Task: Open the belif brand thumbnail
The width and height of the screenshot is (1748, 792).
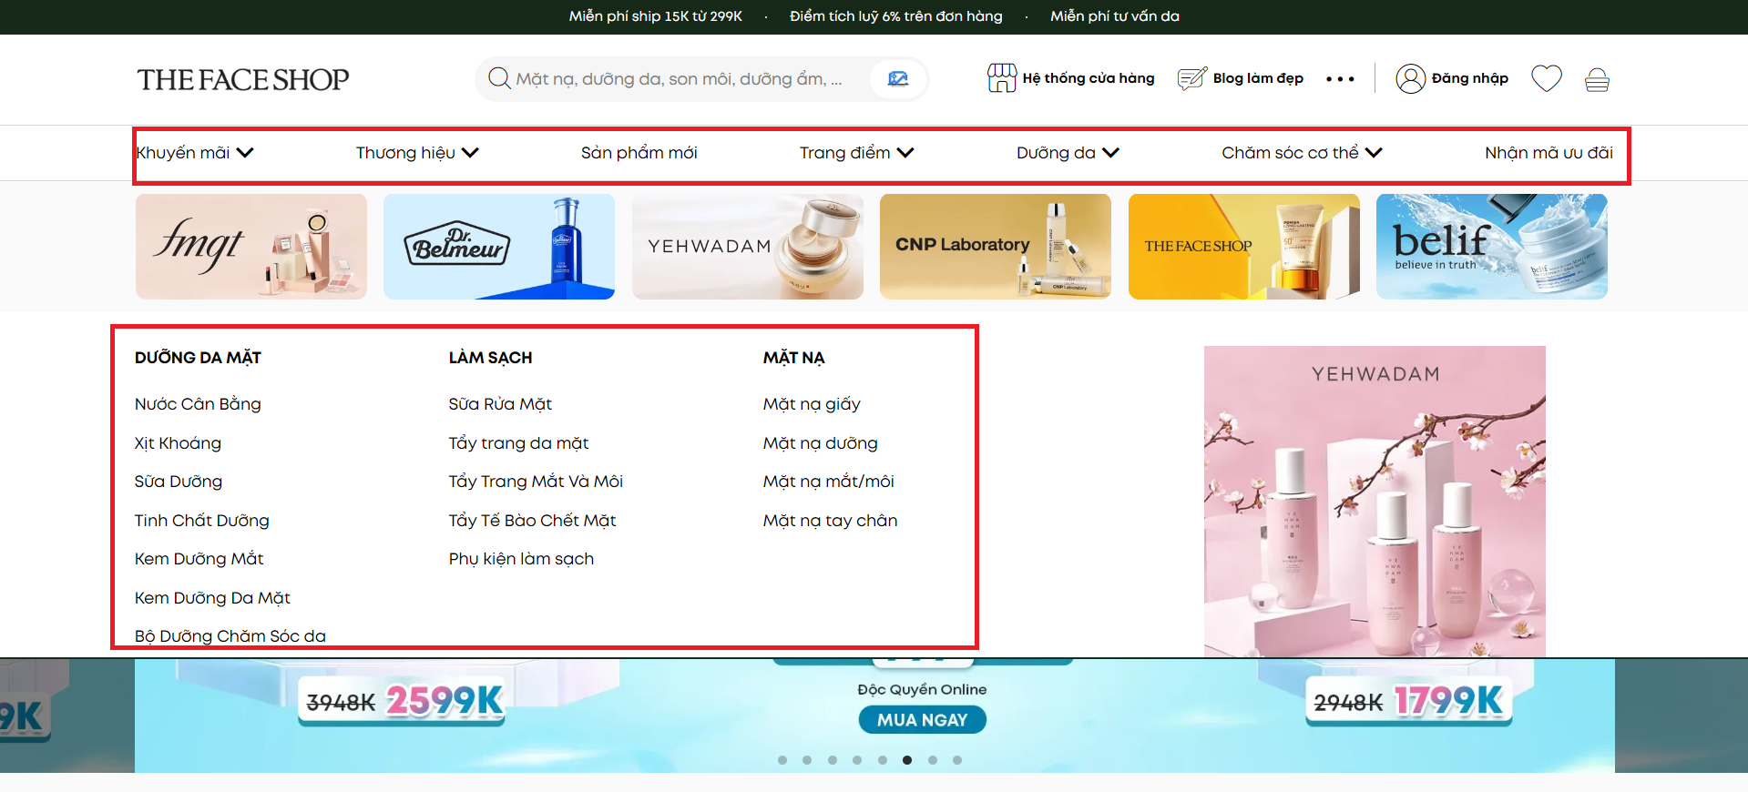Action: point(1492,247)
